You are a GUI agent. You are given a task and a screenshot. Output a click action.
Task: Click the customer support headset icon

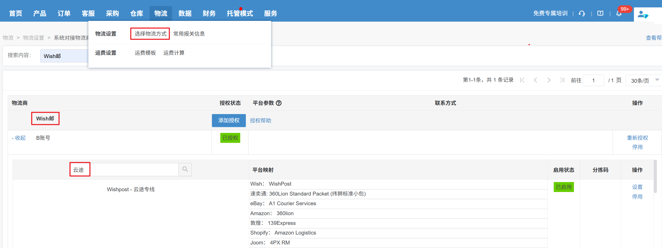[x=582, y=13]
